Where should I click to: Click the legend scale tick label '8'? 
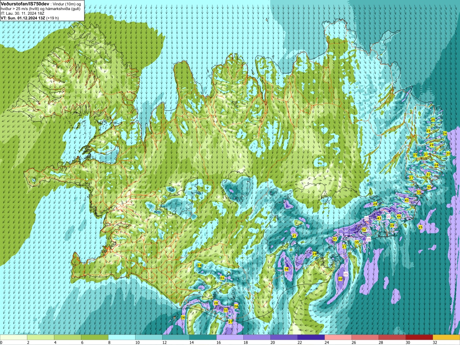(x=109, y=342)
